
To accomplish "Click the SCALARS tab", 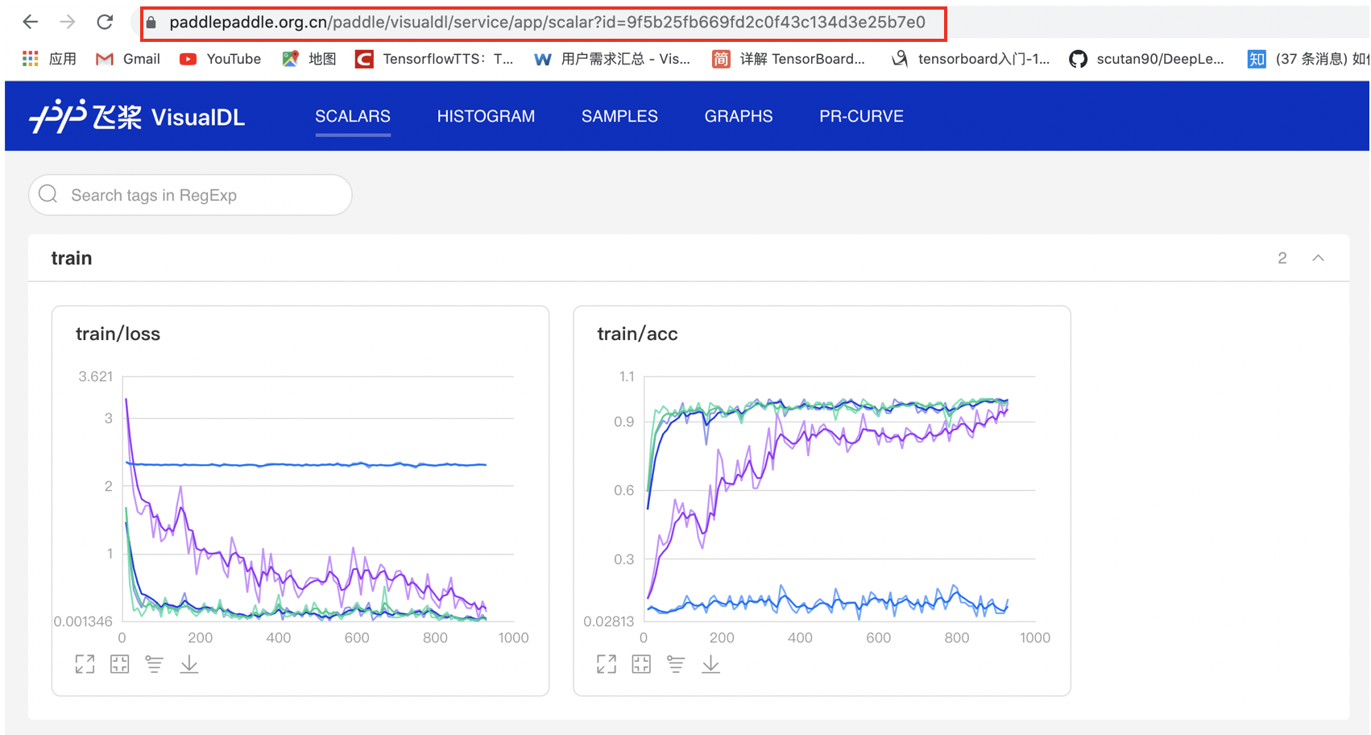I will (x=353, y=116).
